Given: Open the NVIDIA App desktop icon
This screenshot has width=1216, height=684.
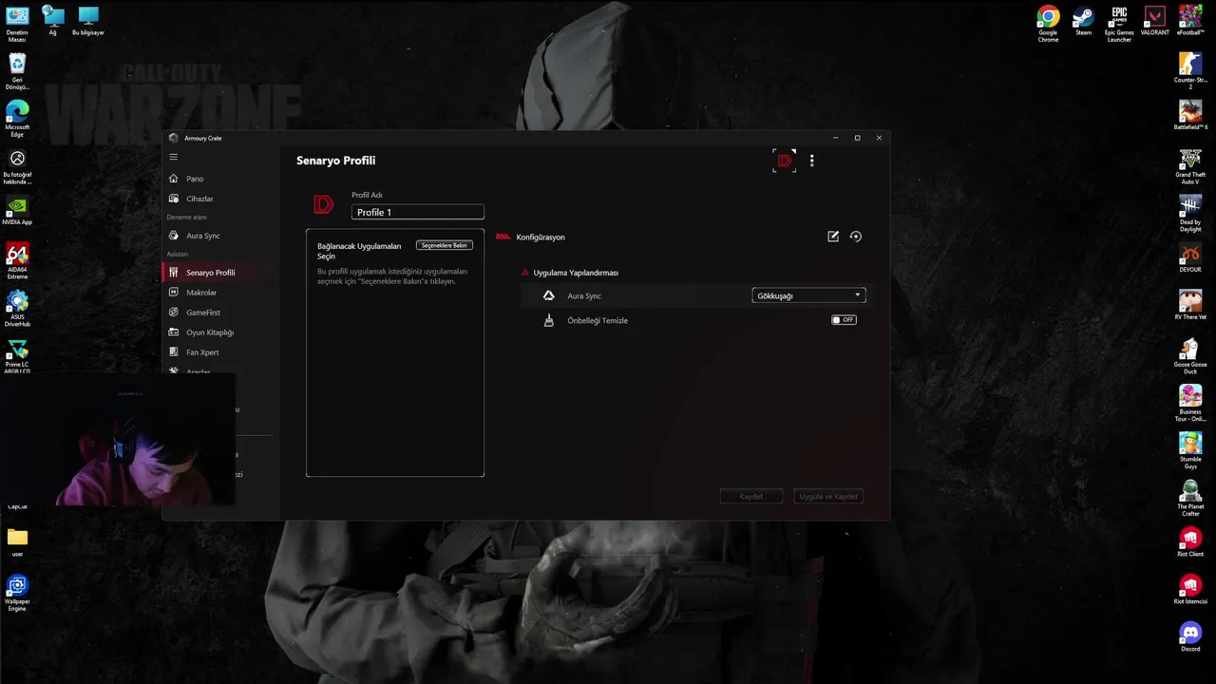Looking at the screenshot, I should coord(17,211).
